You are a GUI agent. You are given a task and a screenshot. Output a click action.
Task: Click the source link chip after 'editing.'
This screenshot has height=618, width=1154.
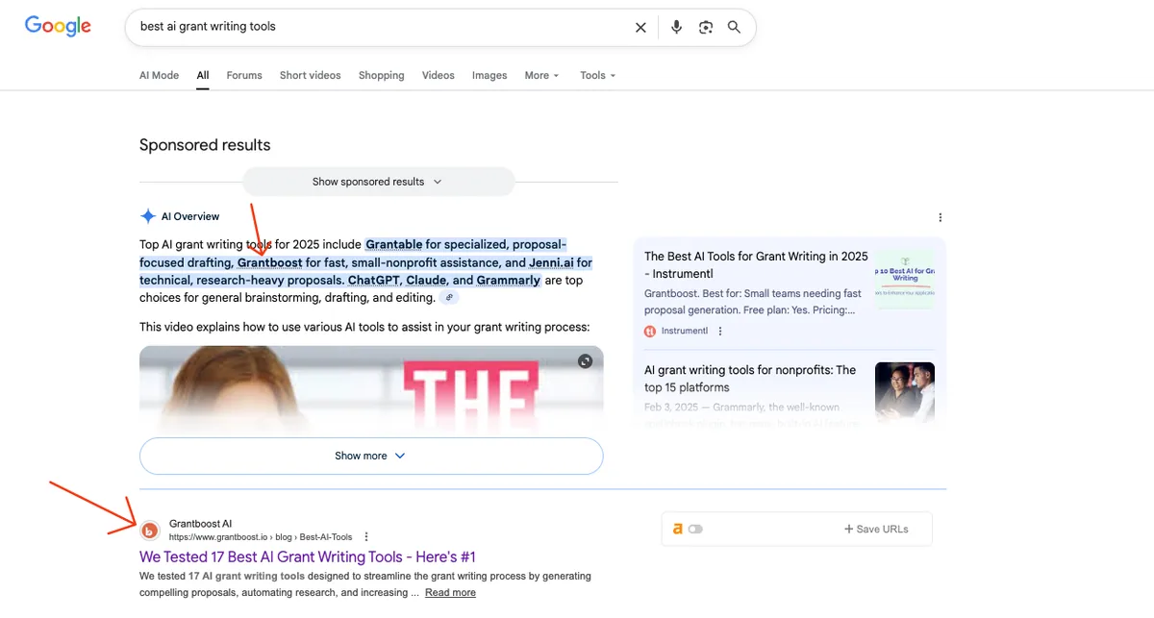(450, 298)
